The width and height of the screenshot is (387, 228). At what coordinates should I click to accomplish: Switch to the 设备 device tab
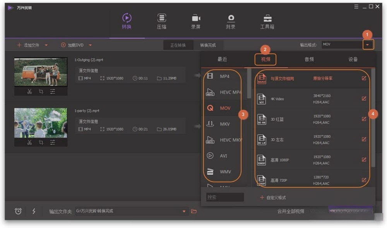click(353, 59)
